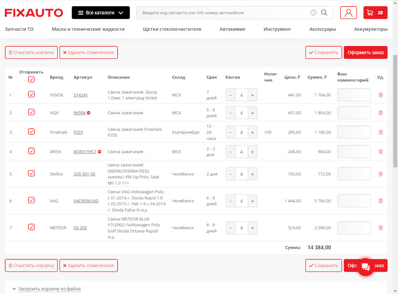Screen dimensions: 398x294
Task: Click bottom Удалить отмеченное button
Action: [x=89, y=265]
